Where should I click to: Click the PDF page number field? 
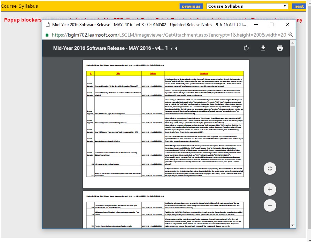pos(167,48)
